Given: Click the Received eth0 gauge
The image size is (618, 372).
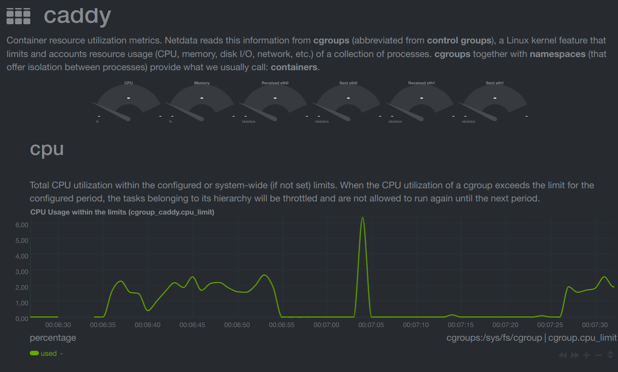Looking at the screenshot, I should [x=274, y=101].
